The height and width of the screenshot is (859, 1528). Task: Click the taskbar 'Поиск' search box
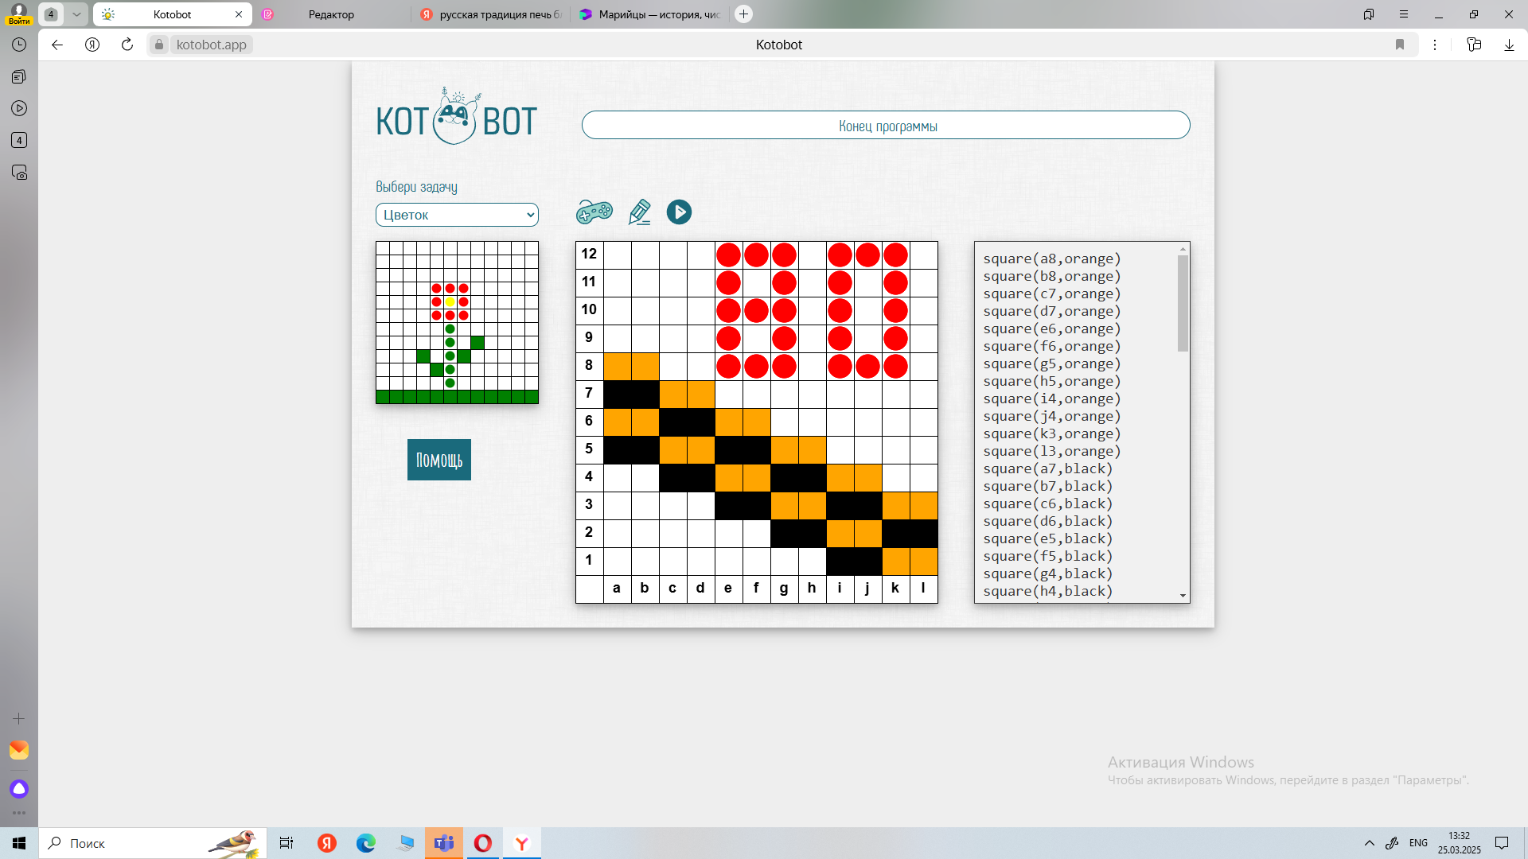point(153,843)
